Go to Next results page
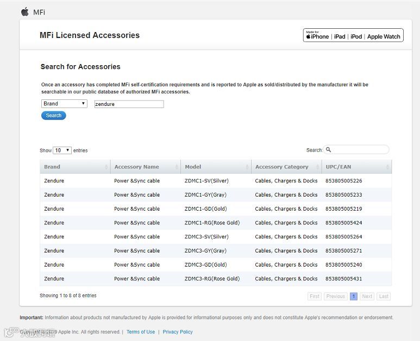This screenshot has height=341, width=420. pyautogui.click(x=367, y=296)
